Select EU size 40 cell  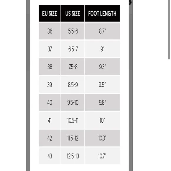50,102
